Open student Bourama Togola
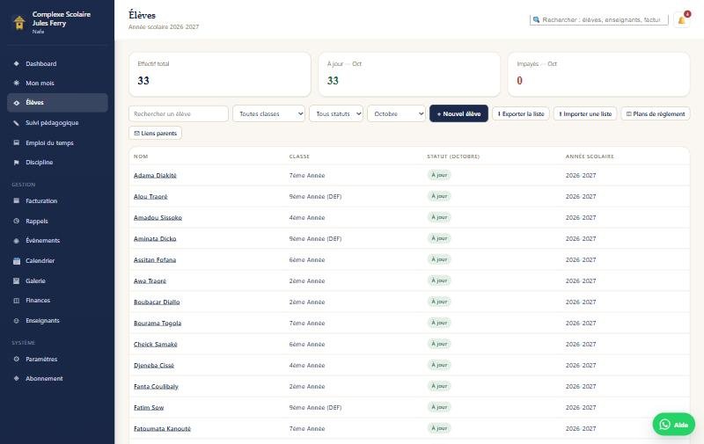This screenshot has width=704, height=444. click(x=158, y=323)
